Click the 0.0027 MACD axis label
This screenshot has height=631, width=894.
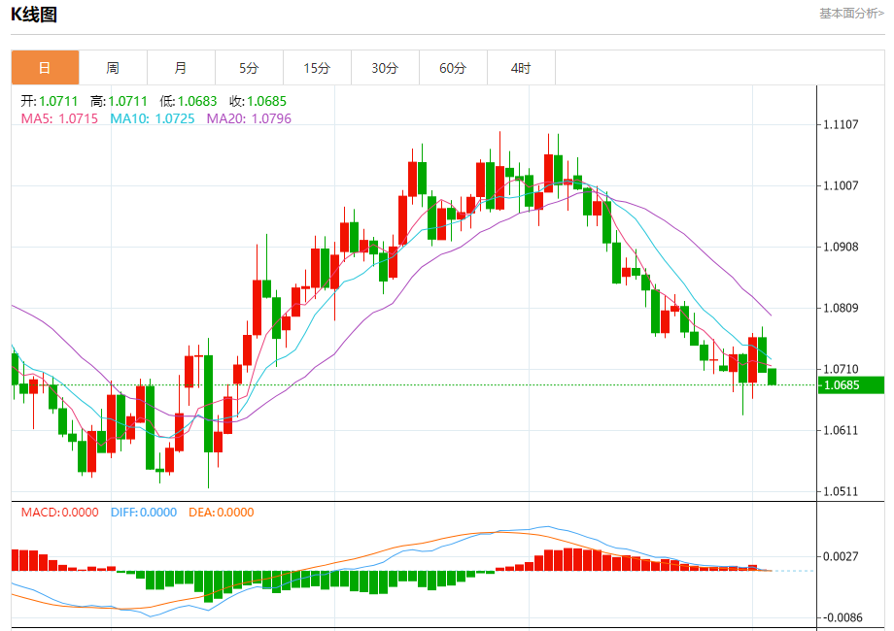841,556
